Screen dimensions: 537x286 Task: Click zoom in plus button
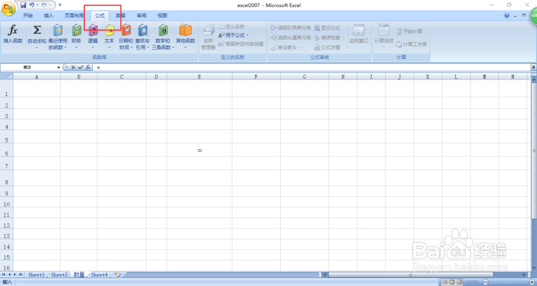pos(532,282)
